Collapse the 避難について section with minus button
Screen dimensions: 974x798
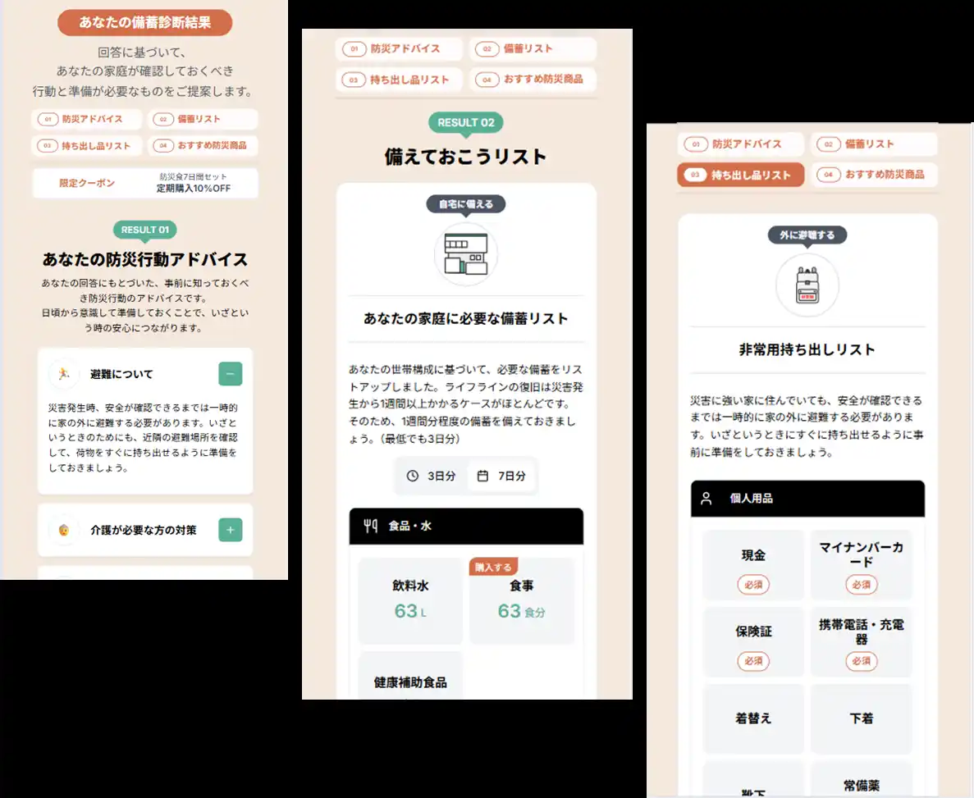(230, 374)
